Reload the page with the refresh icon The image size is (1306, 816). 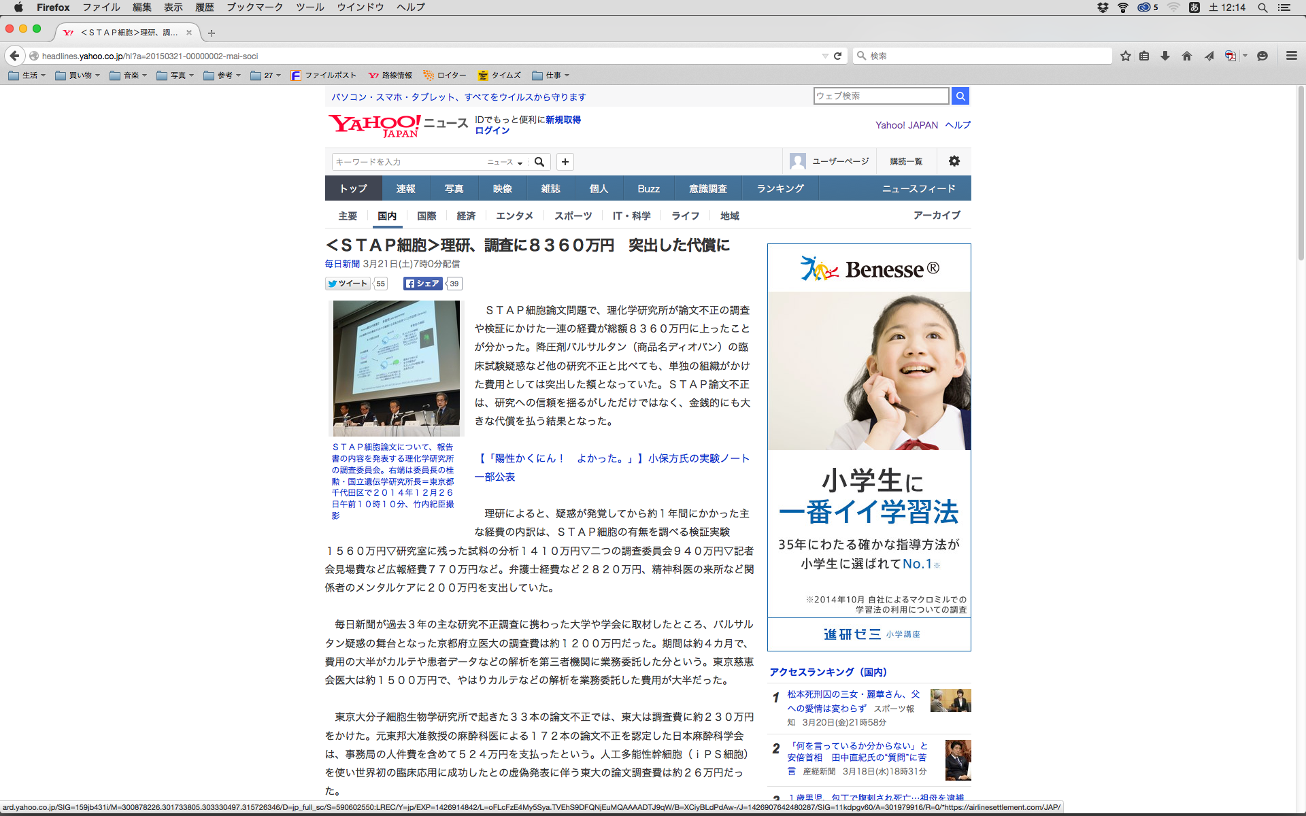tap(838, 56)
